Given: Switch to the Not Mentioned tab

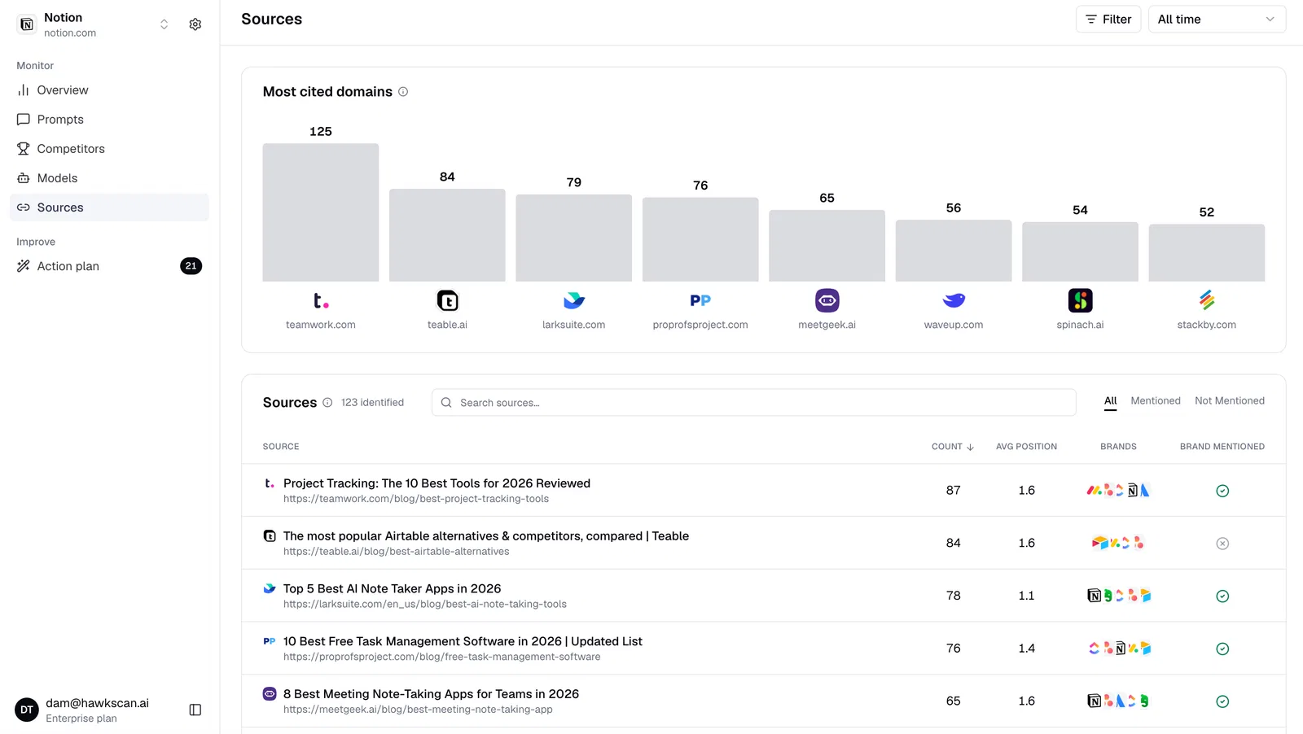Looking at the screenshot, I should point(1230,401).
